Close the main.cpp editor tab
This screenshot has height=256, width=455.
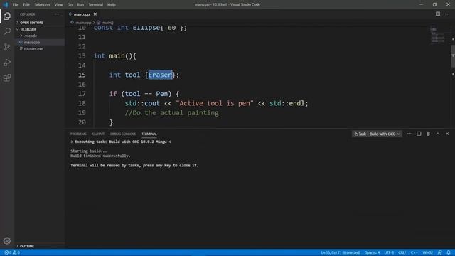pyautogui.click(x=95, y=14)
